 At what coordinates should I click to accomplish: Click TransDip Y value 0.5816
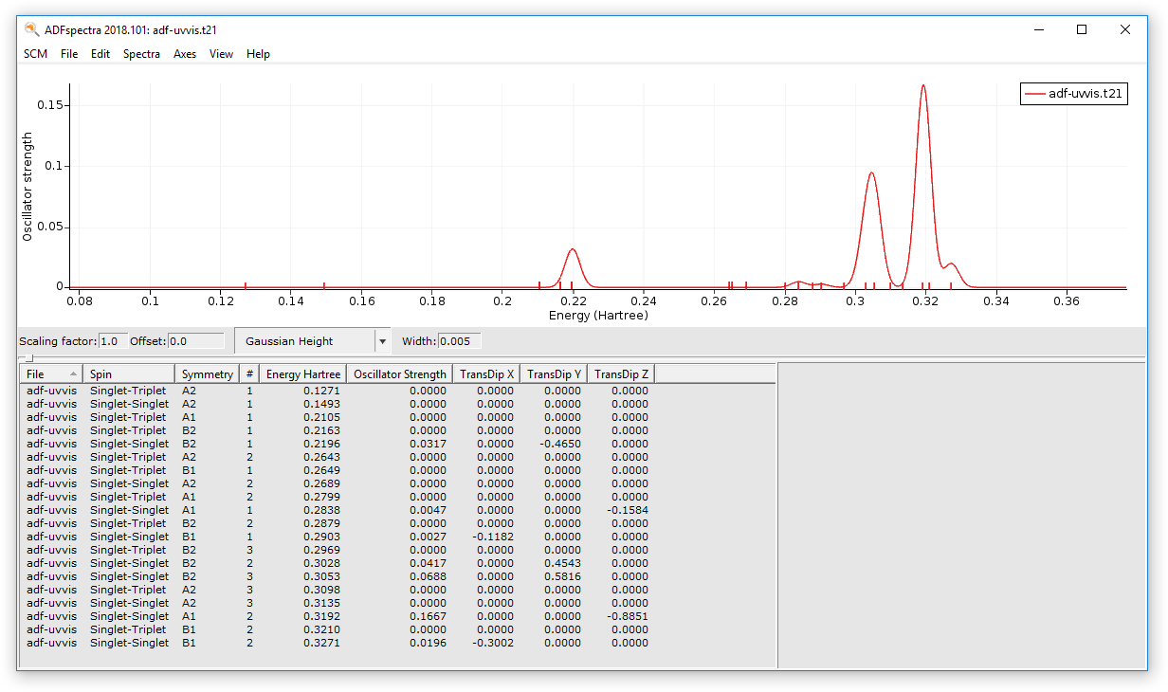[563, 576]
